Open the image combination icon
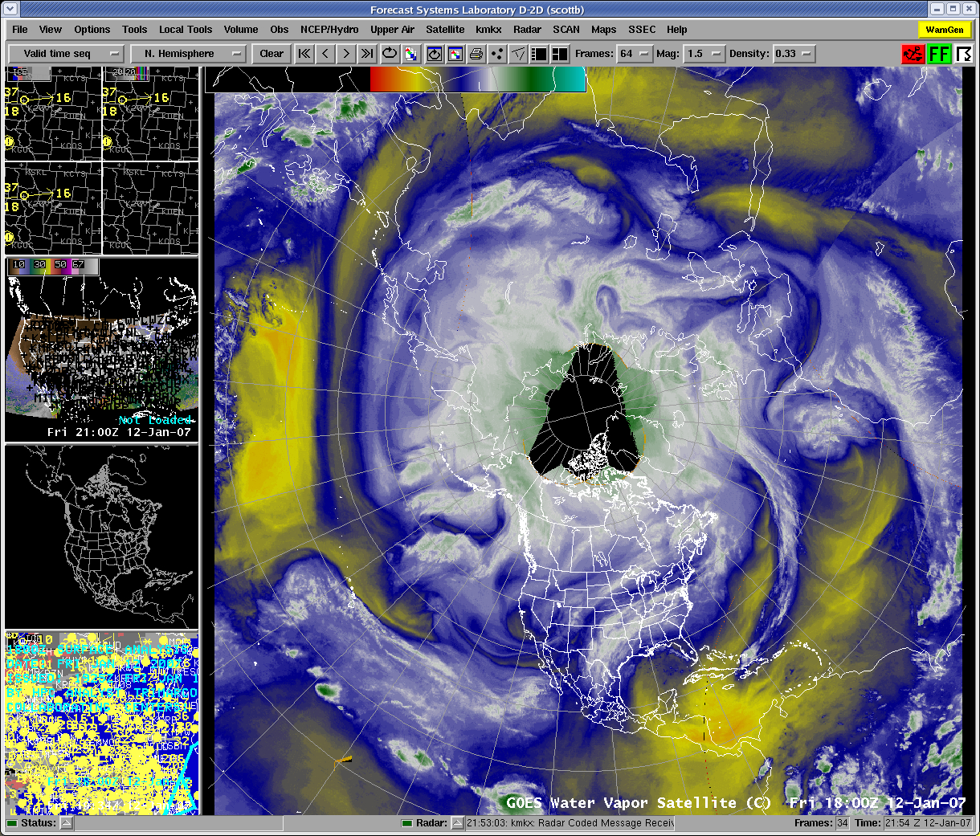The height and width of the screenshot is (836, 980). tap(410, 54)
